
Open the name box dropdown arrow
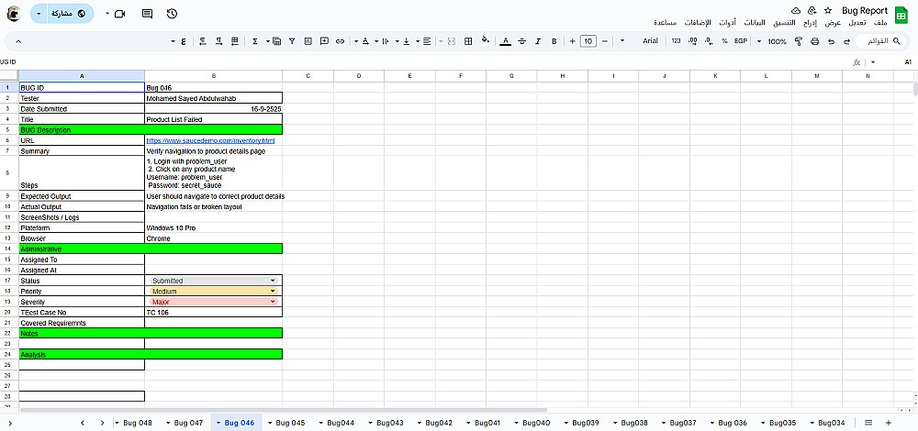[873, 62]
